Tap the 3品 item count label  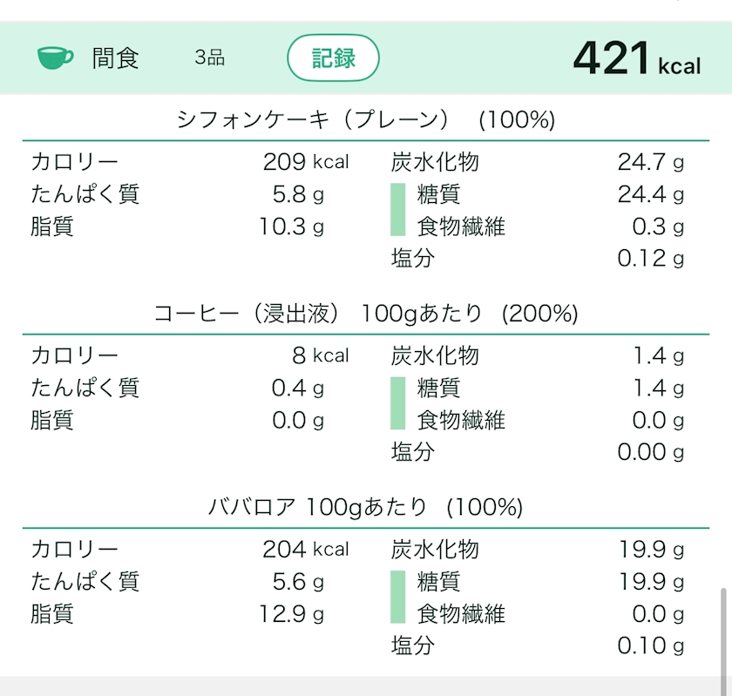[x=210, y=58]
